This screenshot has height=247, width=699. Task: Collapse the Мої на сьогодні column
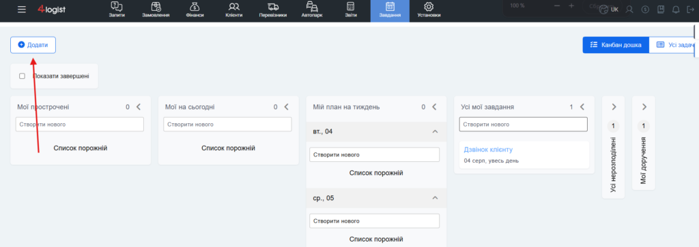tap(287, 107)
